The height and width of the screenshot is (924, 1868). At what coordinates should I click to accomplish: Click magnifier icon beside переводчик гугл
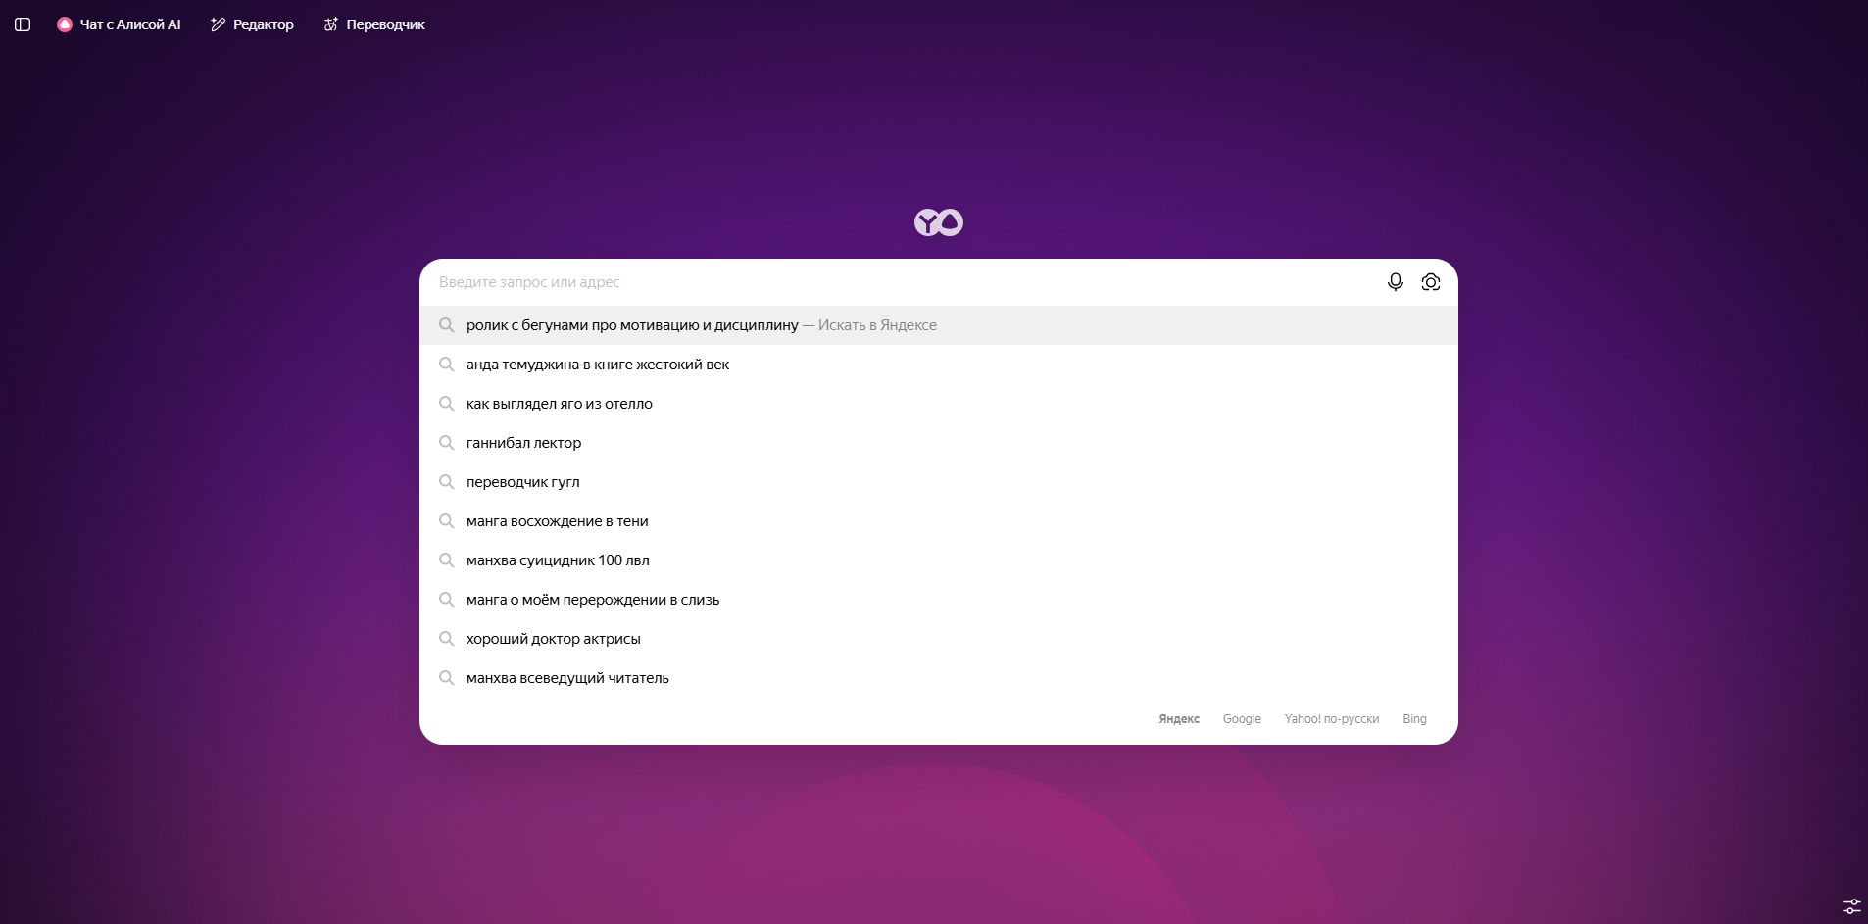(x=446, y=482)
